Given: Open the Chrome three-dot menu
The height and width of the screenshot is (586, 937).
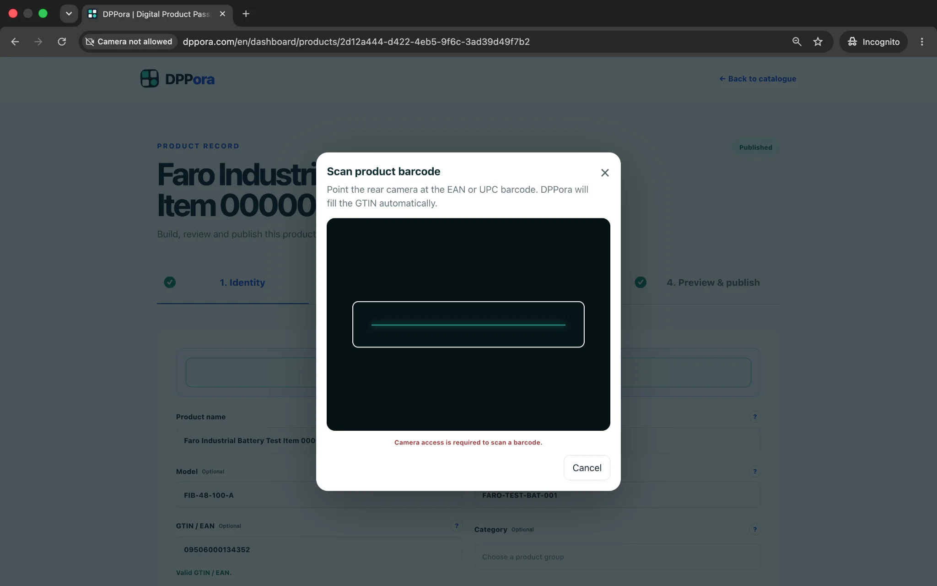Looking at the screenshot, I should pos(922,42).
